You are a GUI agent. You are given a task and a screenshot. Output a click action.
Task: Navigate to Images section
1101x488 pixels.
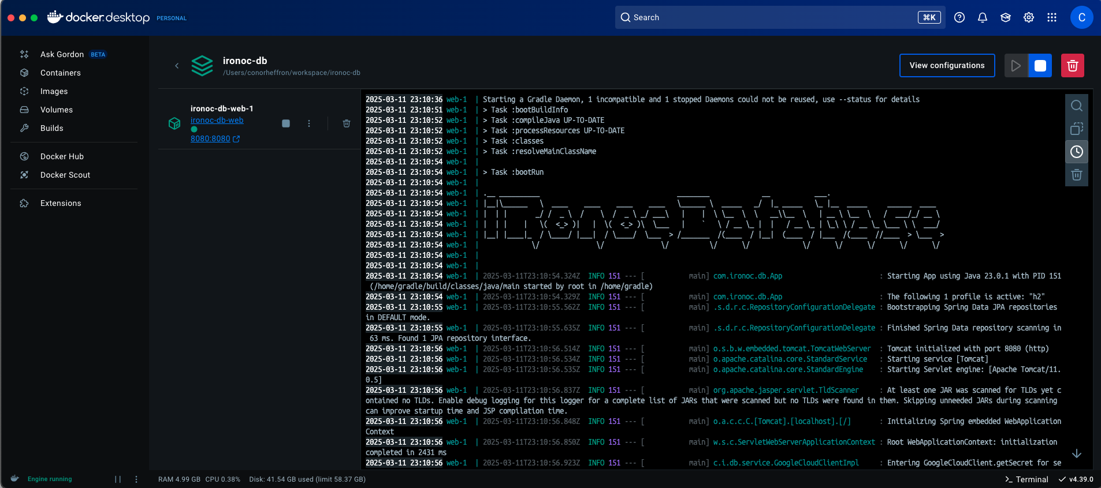click(x=54, y=91)
